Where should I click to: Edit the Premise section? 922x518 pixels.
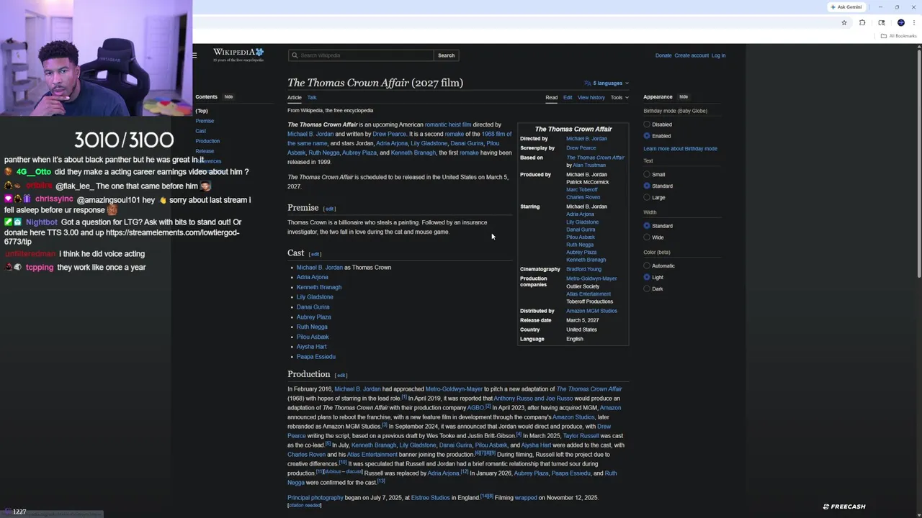pos(329,209)
